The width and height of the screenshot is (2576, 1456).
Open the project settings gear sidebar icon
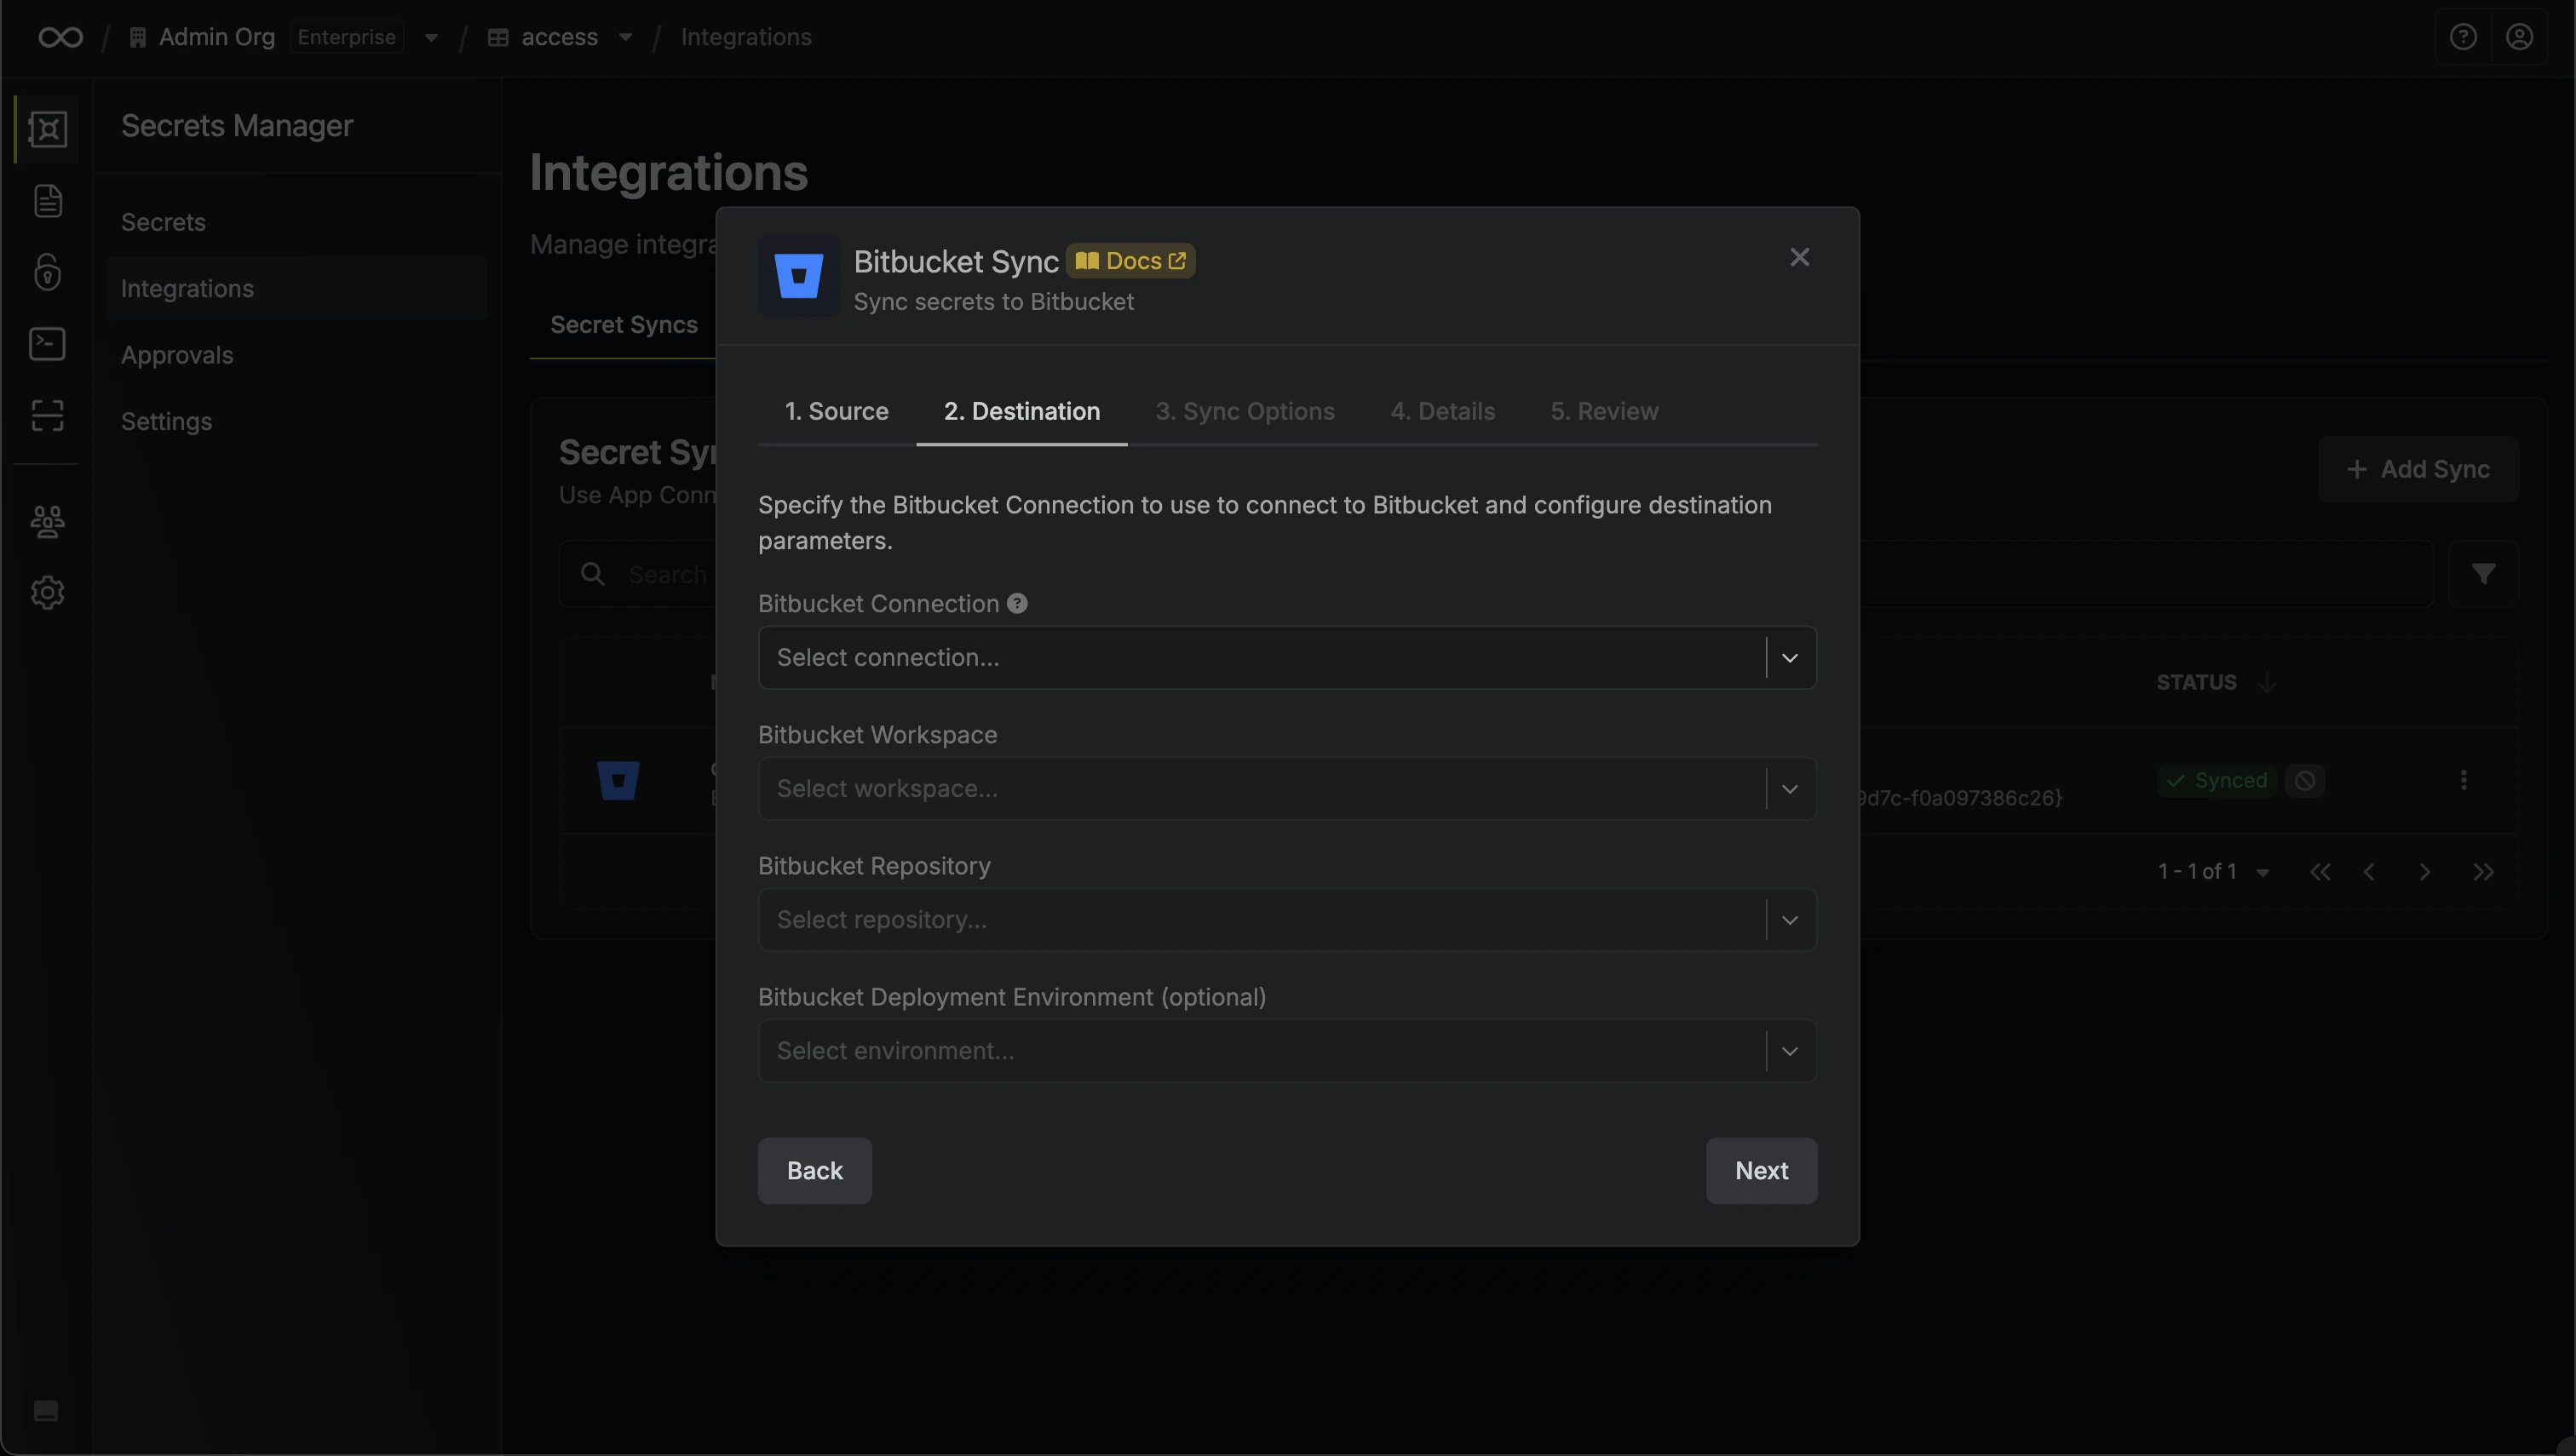(x=47, y=593)
